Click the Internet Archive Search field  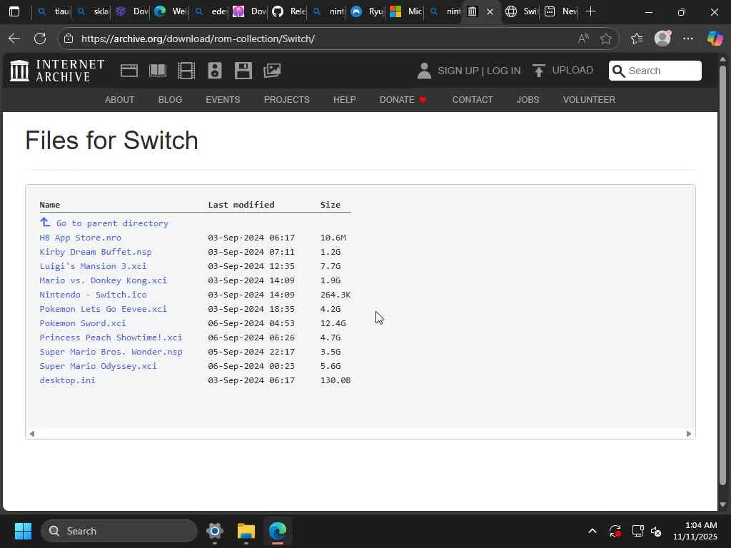click(655, 71)
